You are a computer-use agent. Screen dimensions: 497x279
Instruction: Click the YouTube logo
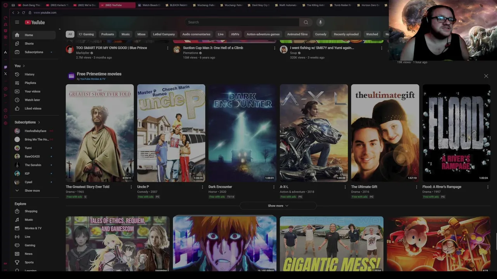[35, 22]
